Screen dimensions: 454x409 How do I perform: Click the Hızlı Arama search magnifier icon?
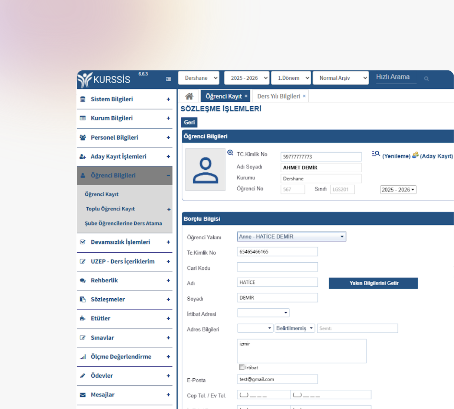[427, 79]
